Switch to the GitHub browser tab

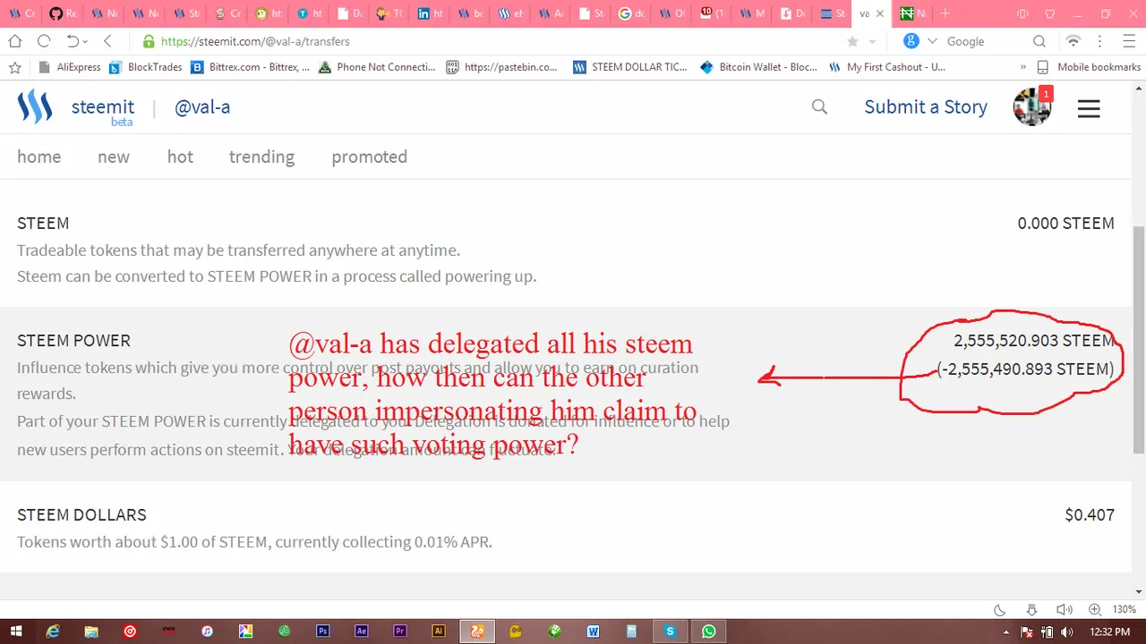click(63, 13)
